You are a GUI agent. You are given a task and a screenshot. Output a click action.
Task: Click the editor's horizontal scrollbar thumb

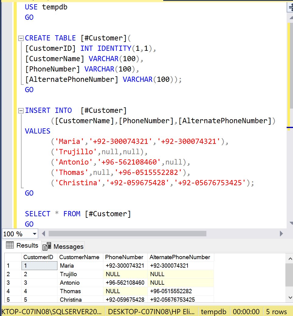click(x=127, y=234)
